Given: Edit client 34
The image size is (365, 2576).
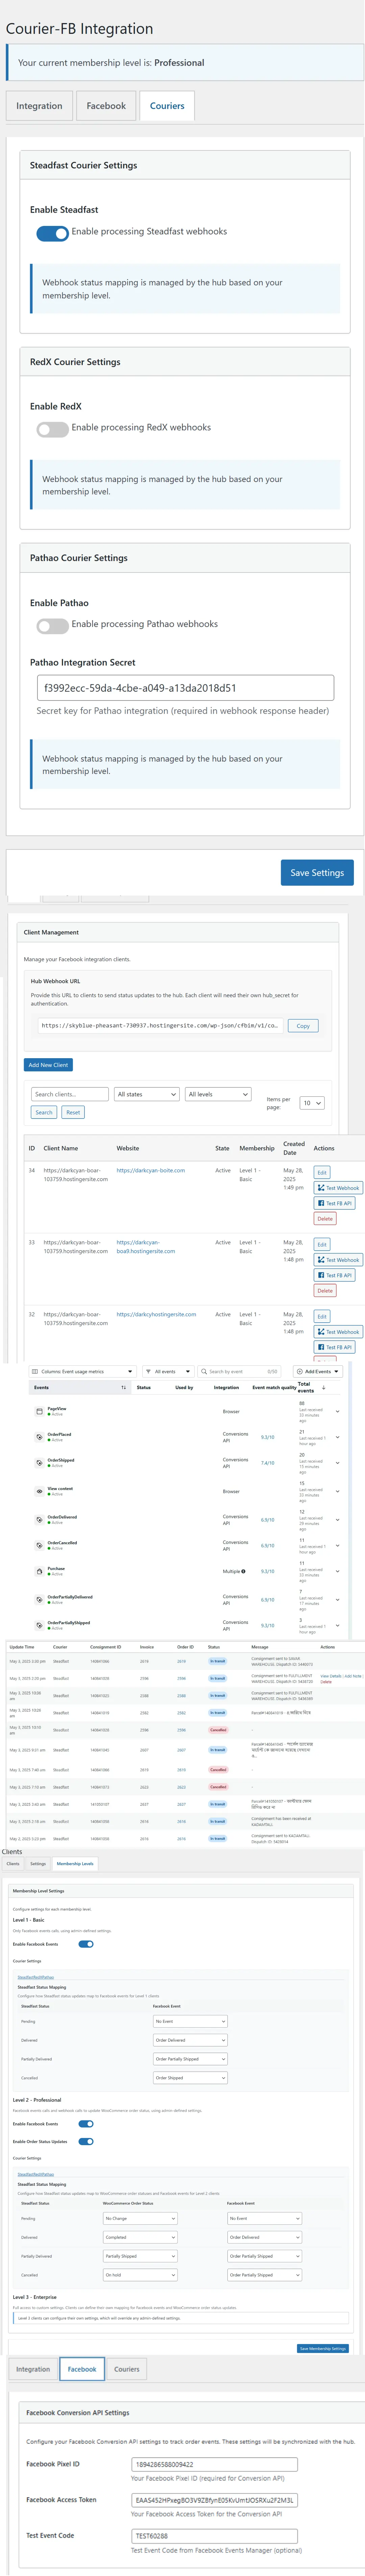Looking at the screenshot, I should [x=322, y=1172].
